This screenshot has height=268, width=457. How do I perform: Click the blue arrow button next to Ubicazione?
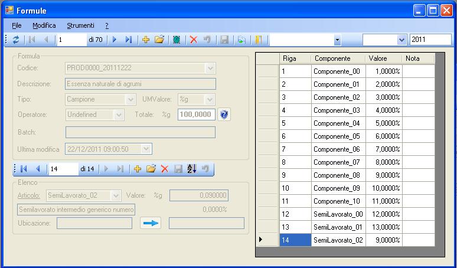[151, 223]
